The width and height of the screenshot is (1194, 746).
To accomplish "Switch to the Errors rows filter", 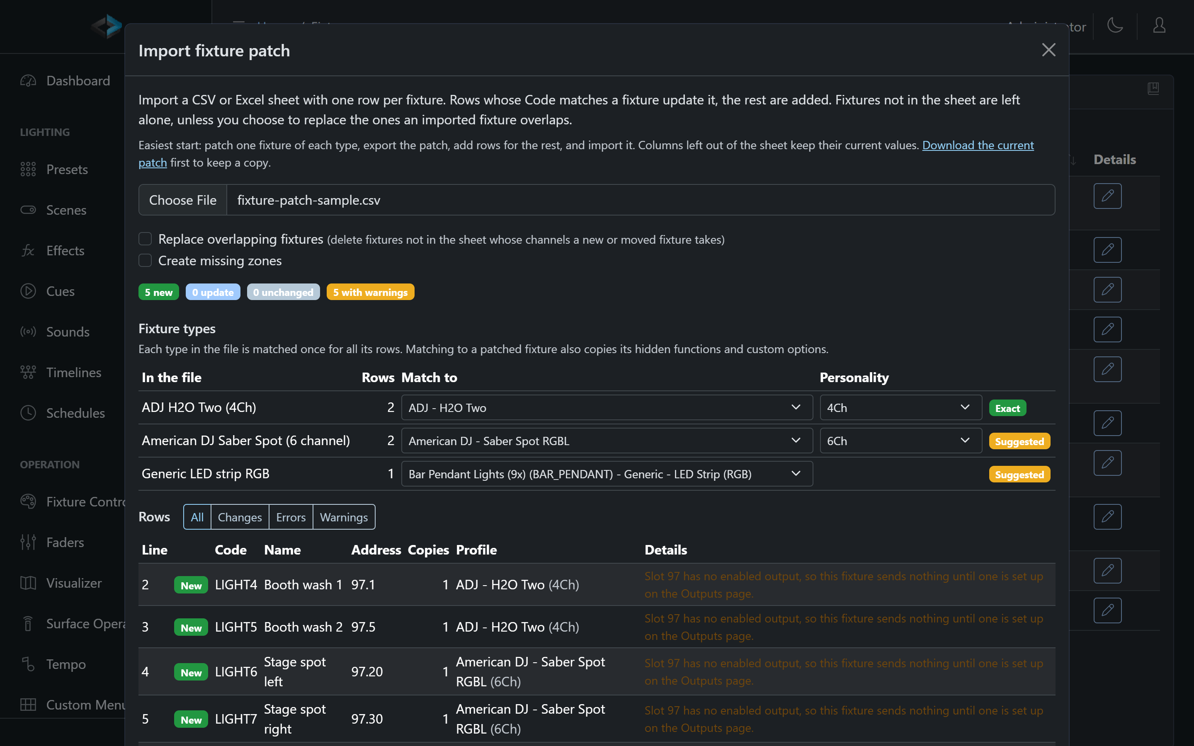I will [291, 516].
